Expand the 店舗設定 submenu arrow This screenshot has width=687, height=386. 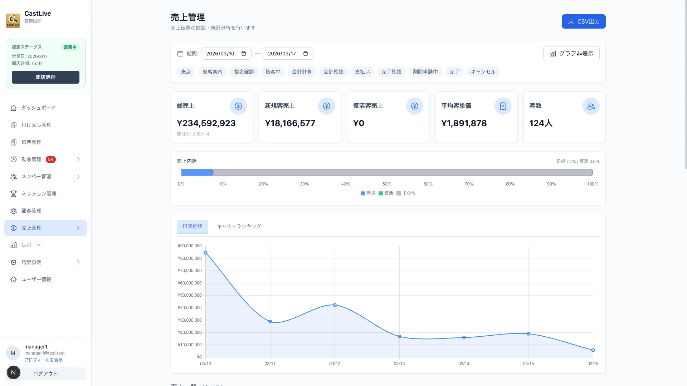(x=78, y=262)
